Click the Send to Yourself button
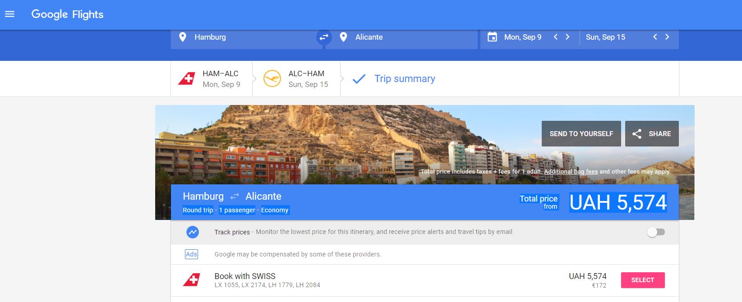Screen dimensions: 742x302 coord(581,134)
